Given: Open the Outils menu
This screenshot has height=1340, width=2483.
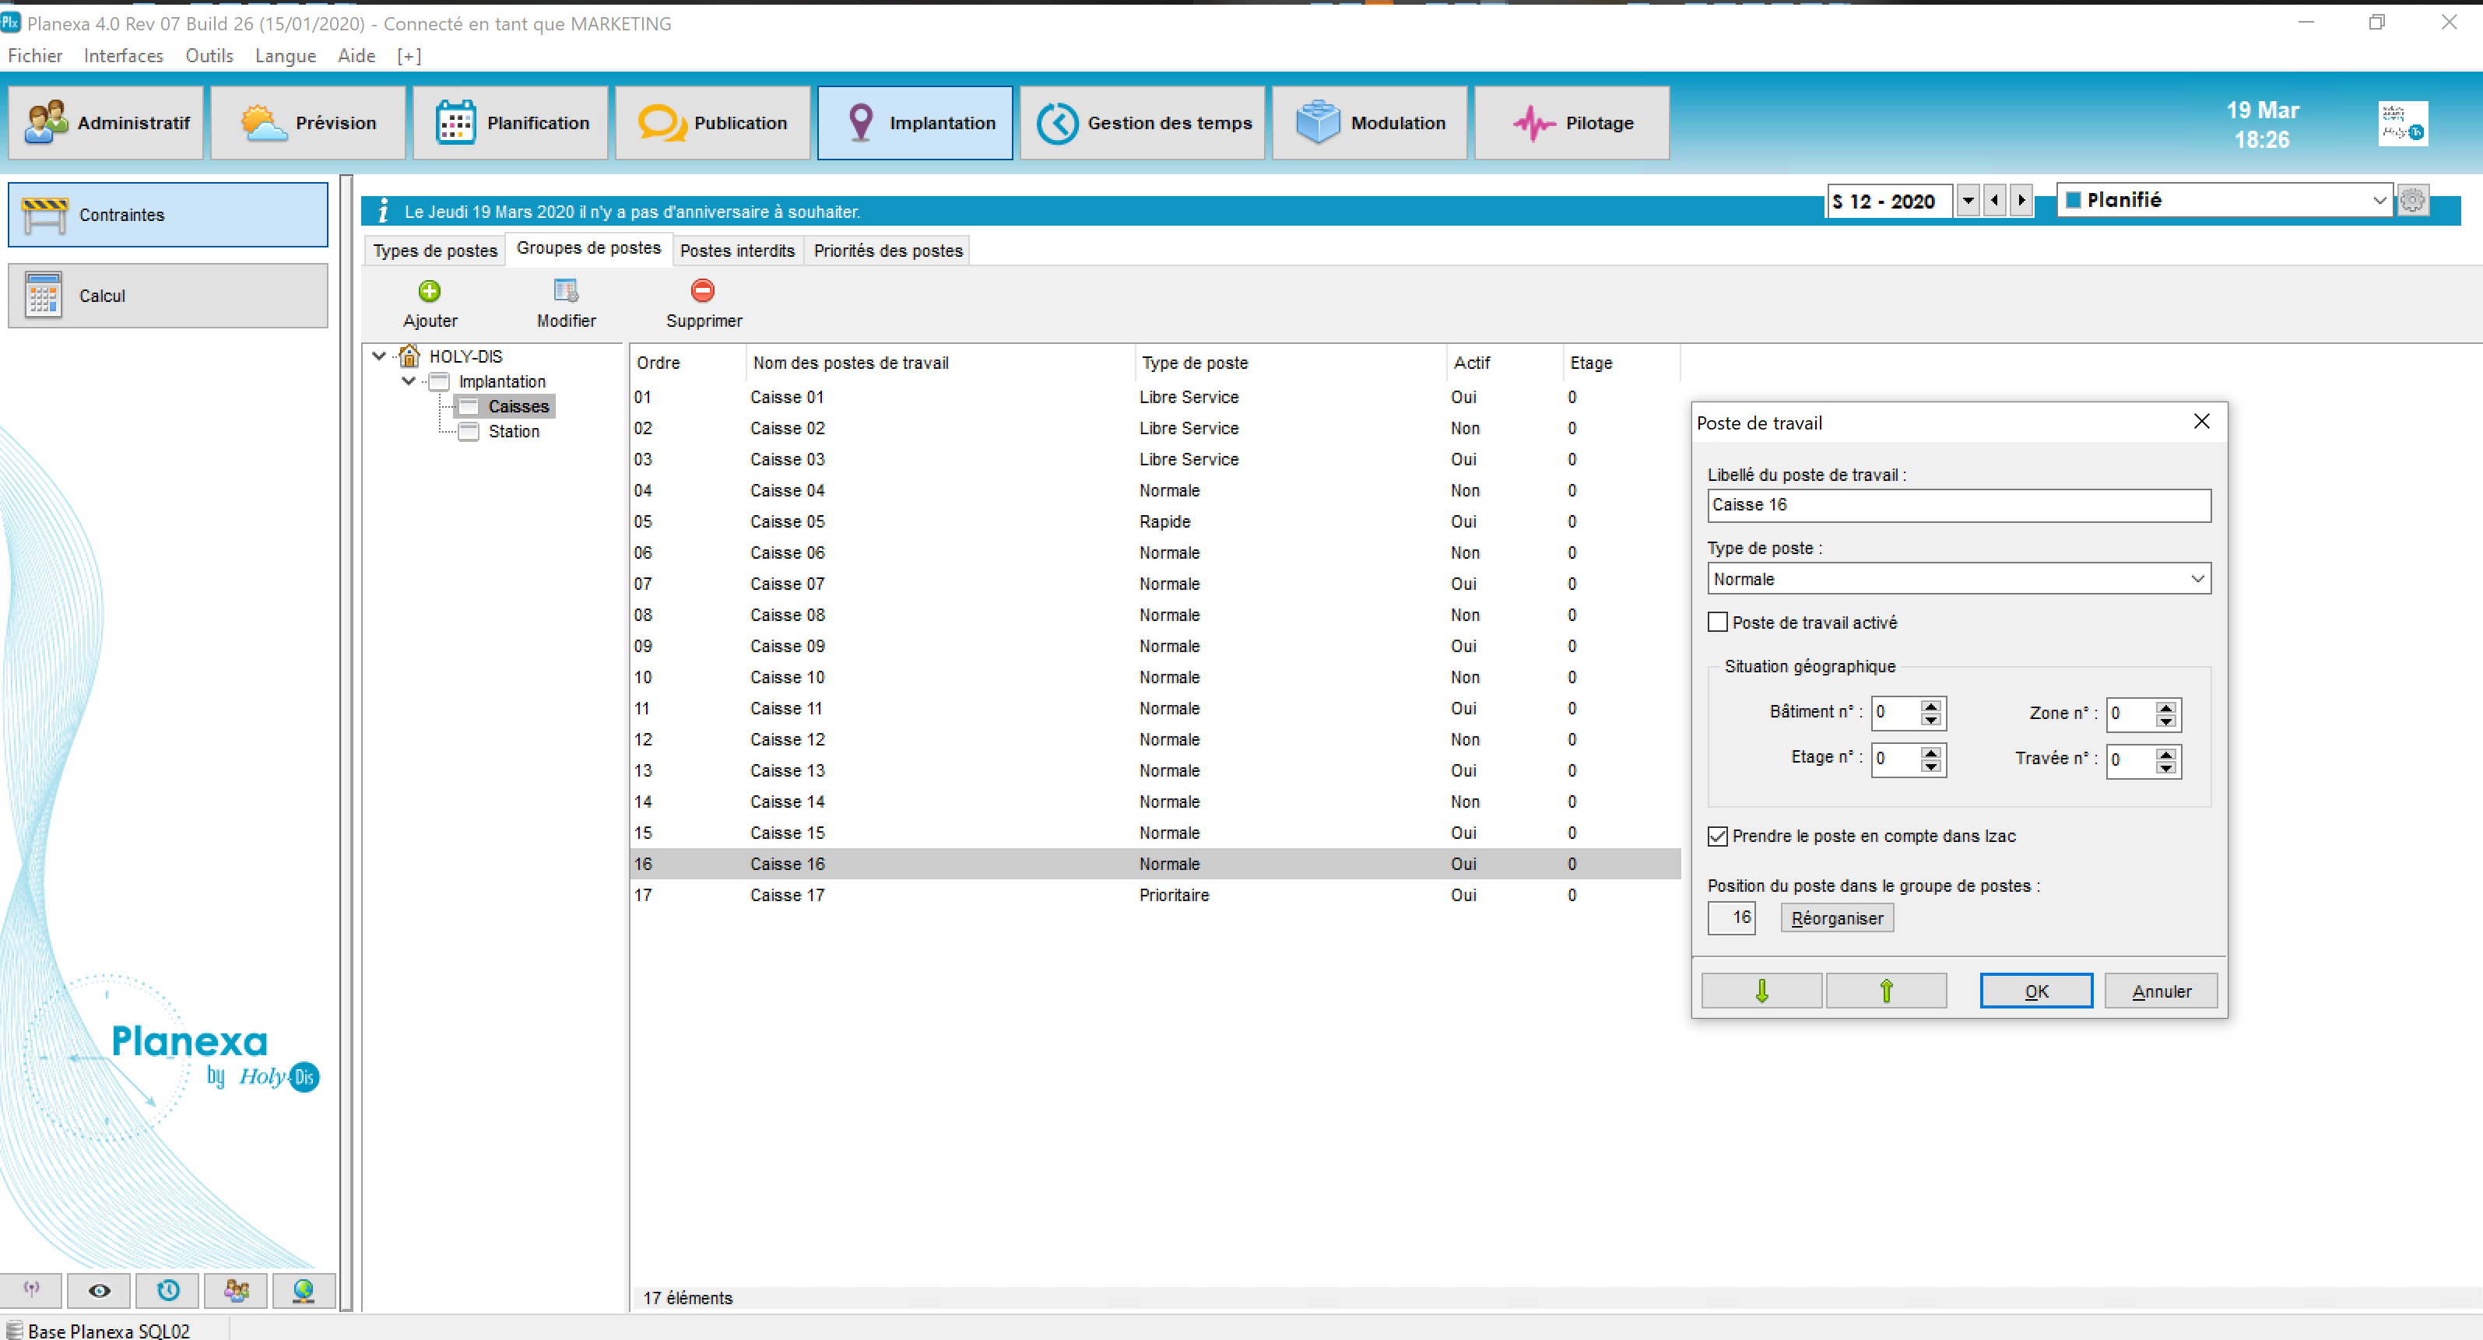Looking at the screenshot, I should (x=209, y=56).
